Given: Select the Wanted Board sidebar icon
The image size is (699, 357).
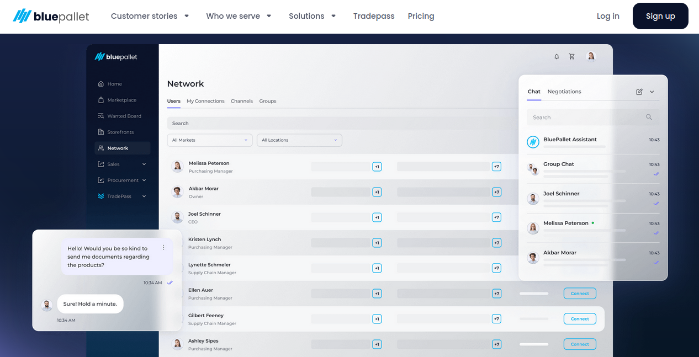Looking at the screenshot, I should tap(101, 116).
